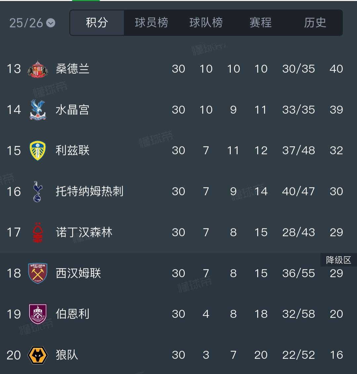The image size is (357, 374).
Task: Select the 积分 standings tab
Action: click(x=97, y=23)
